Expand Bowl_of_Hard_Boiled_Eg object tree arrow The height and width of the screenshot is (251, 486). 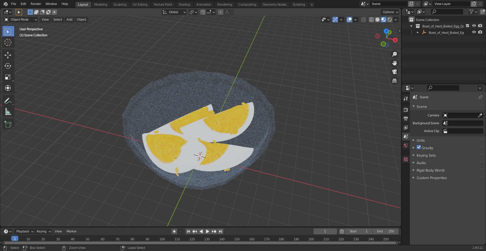pyautogui.click(x=418, y=32)
